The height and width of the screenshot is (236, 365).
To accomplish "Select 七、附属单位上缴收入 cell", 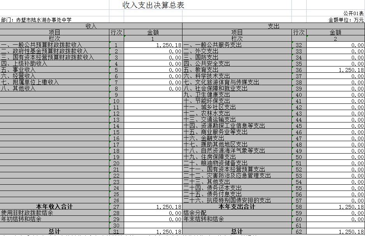I will pos(54,82).
